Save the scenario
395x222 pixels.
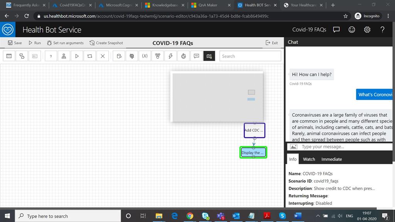tap(15, 43)
